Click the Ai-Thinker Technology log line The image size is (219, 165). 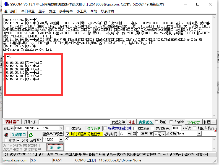28,50
